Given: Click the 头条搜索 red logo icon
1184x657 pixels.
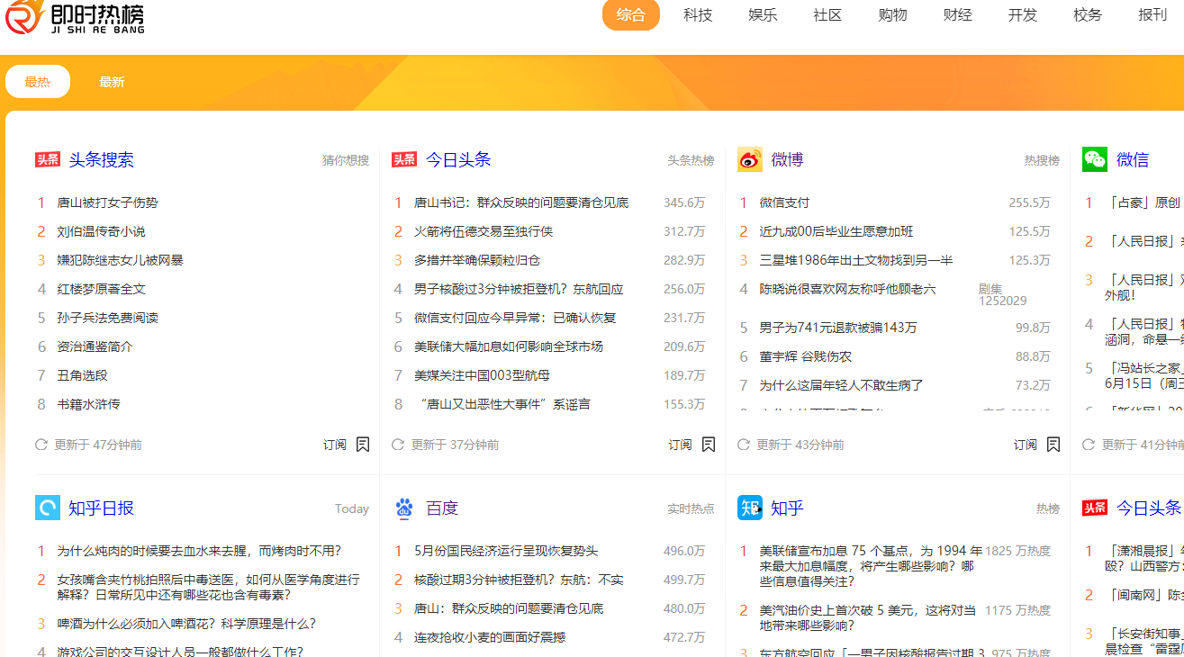Looking at the screenshot, I should pos(48,160).
